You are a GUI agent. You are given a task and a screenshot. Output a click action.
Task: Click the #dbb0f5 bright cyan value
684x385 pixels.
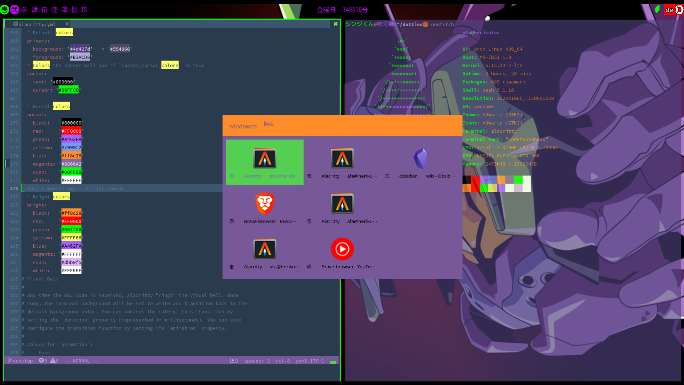pyautogui.click(x=71, y=262)
